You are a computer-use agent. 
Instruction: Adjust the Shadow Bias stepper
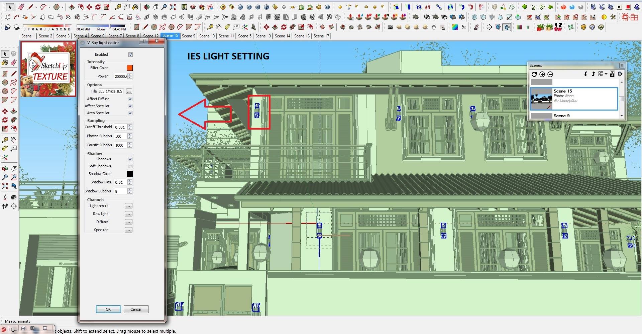130,182
